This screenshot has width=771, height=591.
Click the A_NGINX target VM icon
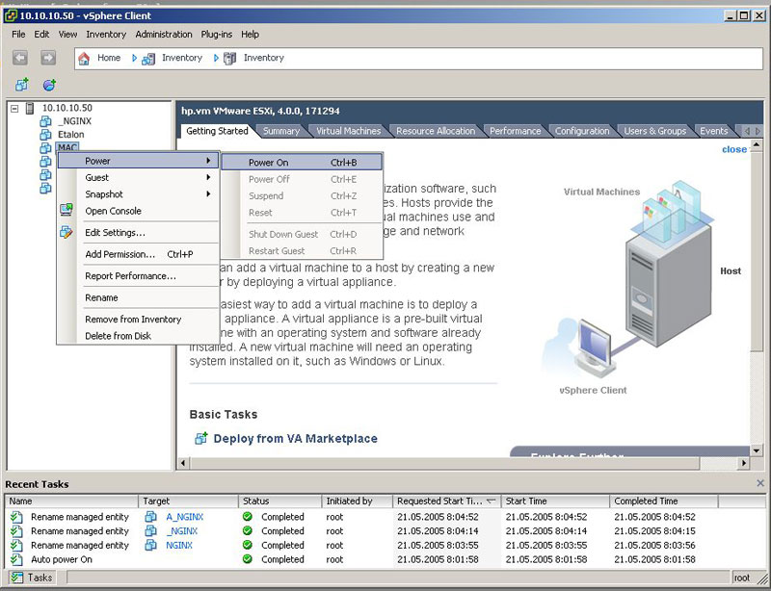(150, 517)
